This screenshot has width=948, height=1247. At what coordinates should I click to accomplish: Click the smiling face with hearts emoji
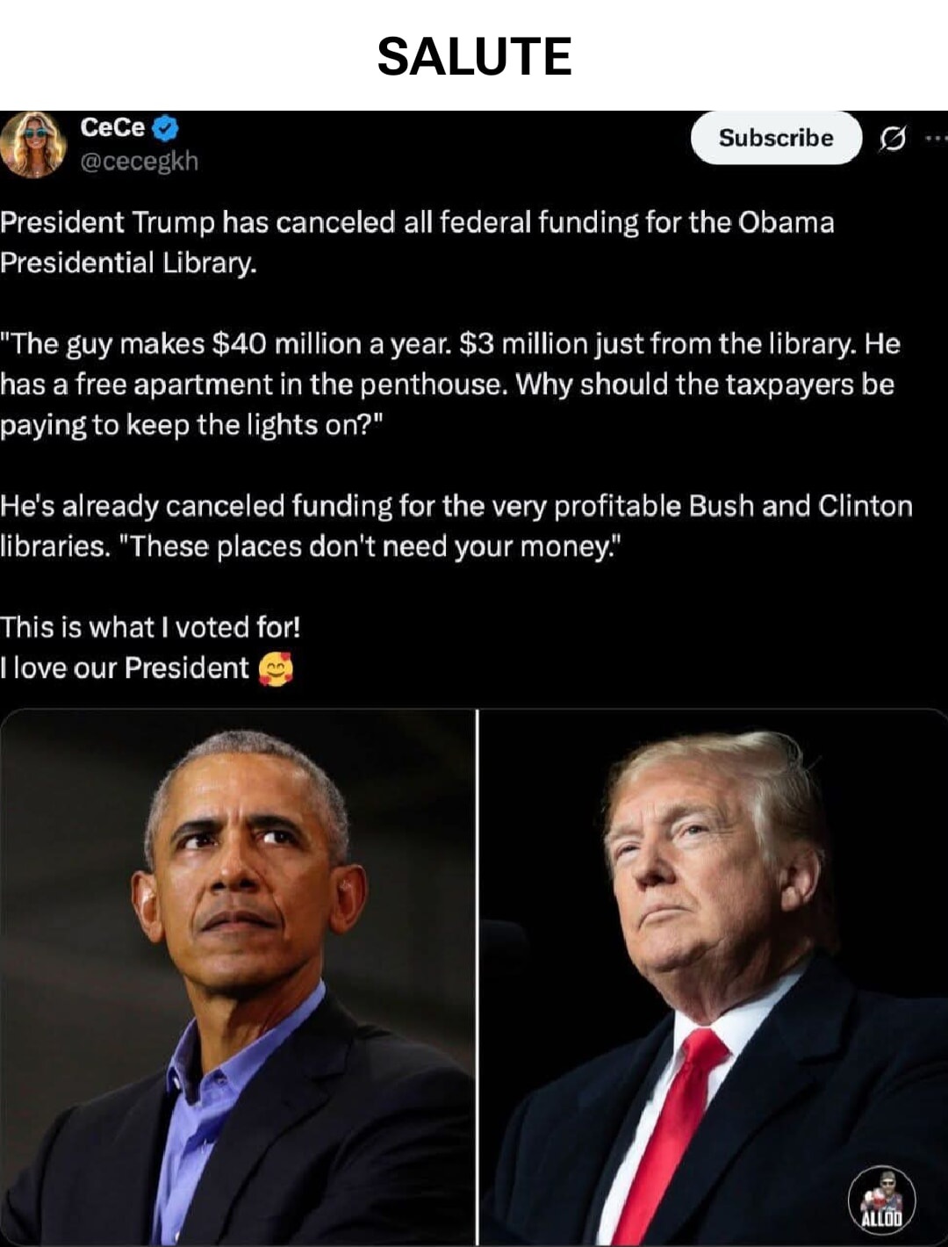[x=276, y=669]
